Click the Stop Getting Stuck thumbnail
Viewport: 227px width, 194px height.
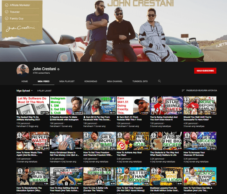pyautogui.click(x=66, y=176)
